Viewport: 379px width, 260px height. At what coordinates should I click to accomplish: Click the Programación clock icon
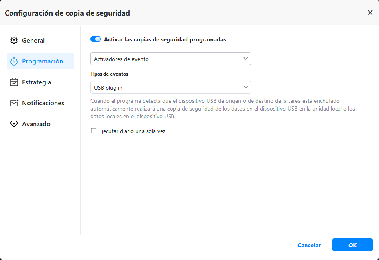(x=14, y=61)
